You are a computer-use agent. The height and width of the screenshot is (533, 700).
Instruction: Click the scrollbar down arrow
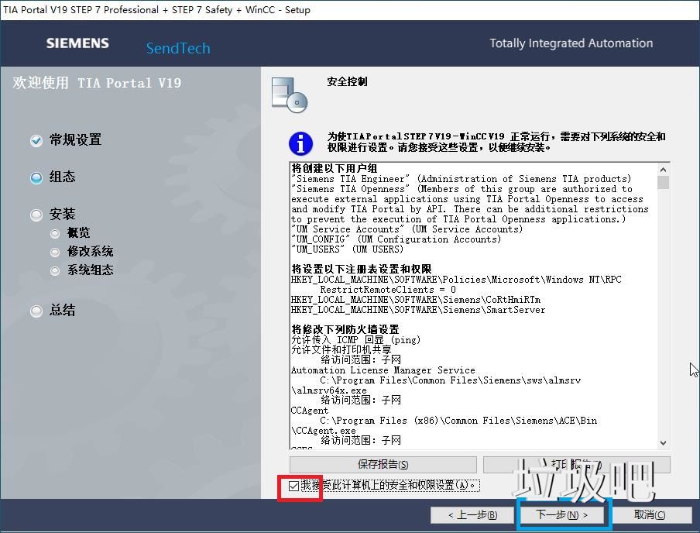[x=664, y=442]
